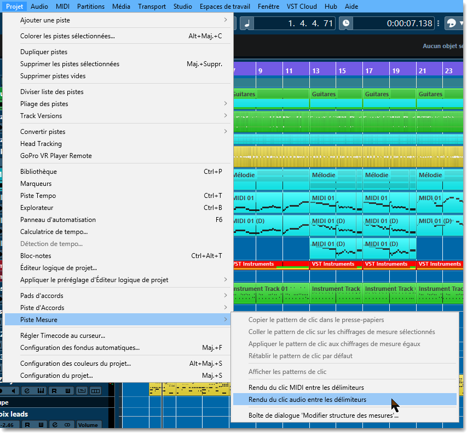Click the Volume button on the voix leads track
Viewport: 467px width, 433px height.
pos(88,424)
